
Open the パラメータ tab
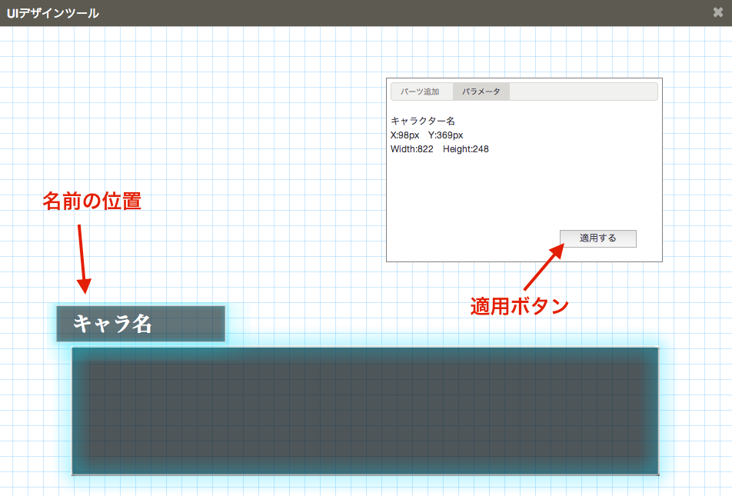tap(481, 92)
